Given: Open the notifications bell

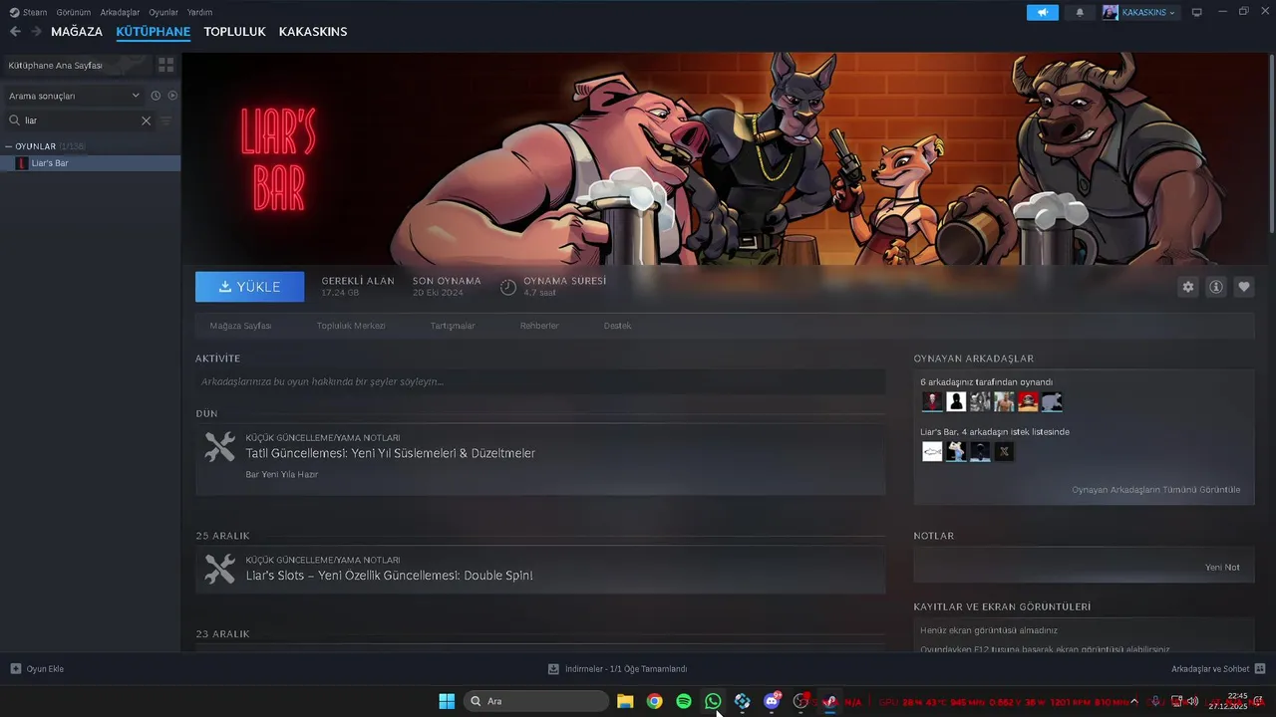Looking at the screenshot, I should click(x=1080, y=13).
